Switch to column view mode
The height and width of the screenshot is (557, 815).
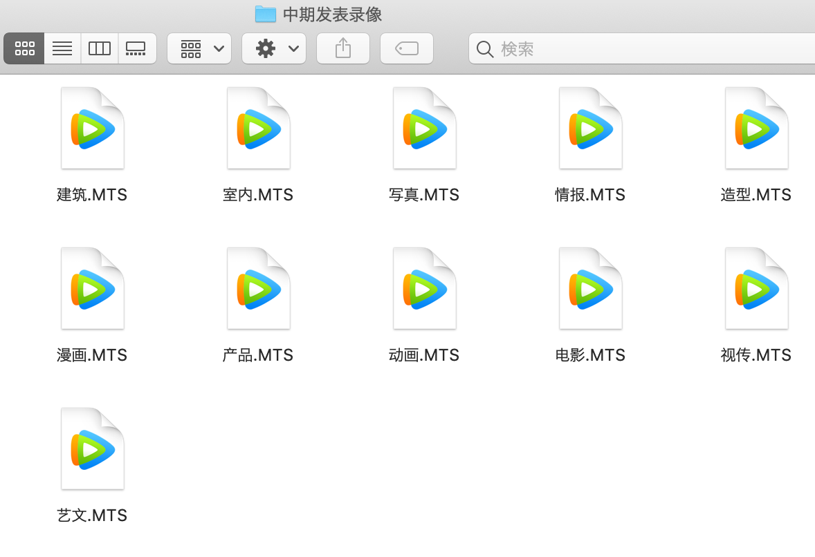[99, 49]
